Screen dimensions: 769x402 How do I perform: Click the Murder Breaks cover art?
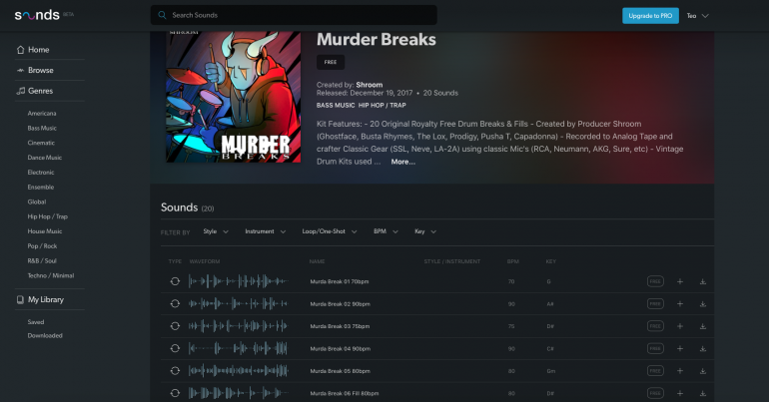pyautogui.click(x=234, y=97)
